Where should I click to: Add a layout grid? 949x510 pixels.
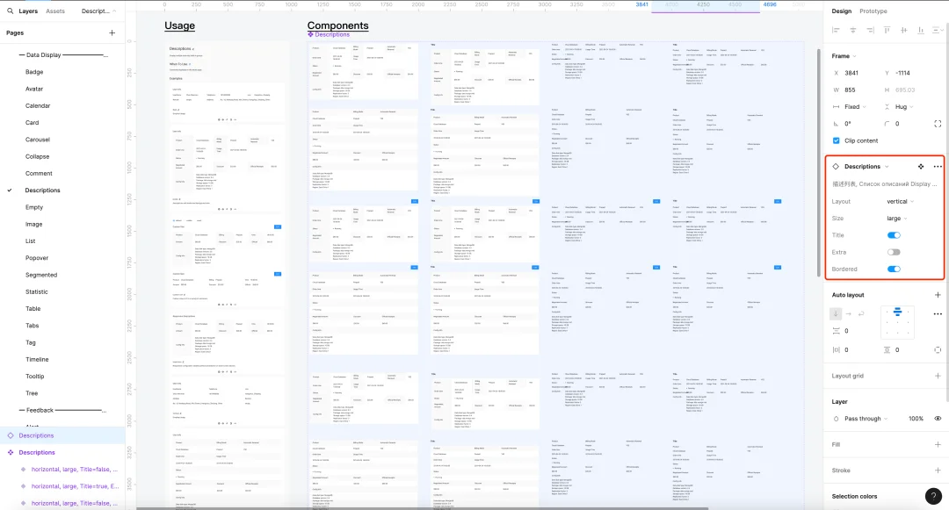(938, 376)
